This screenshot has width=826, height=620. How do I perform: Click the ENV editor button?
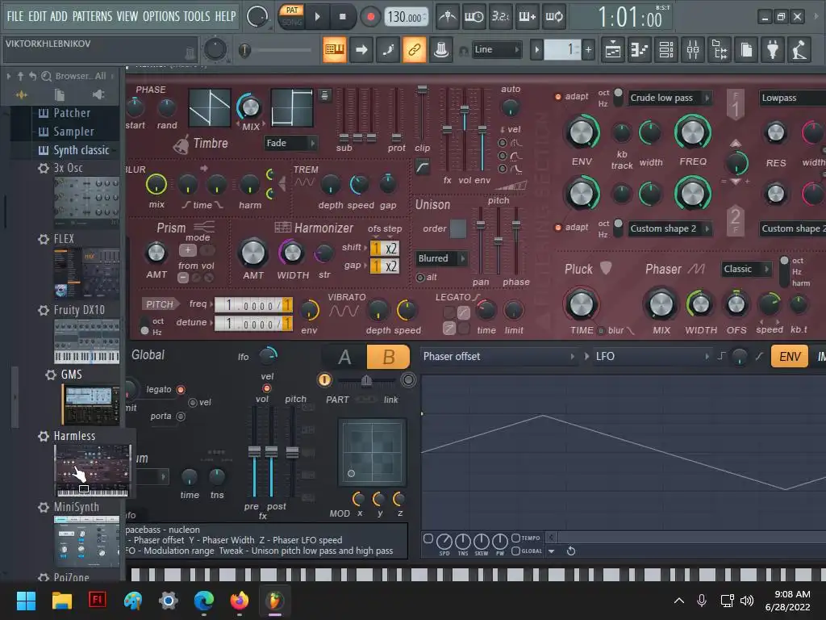point(789,357)
